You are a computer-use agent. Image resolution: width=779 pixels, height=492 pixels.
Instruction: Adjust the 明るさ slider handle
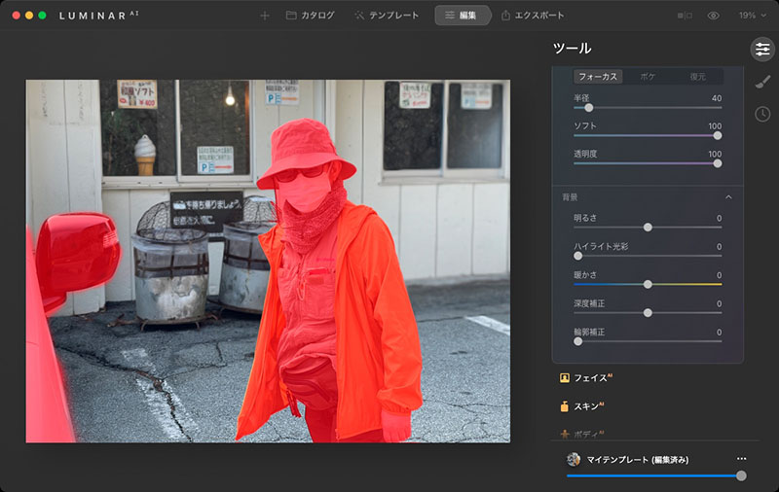point(648,228)
